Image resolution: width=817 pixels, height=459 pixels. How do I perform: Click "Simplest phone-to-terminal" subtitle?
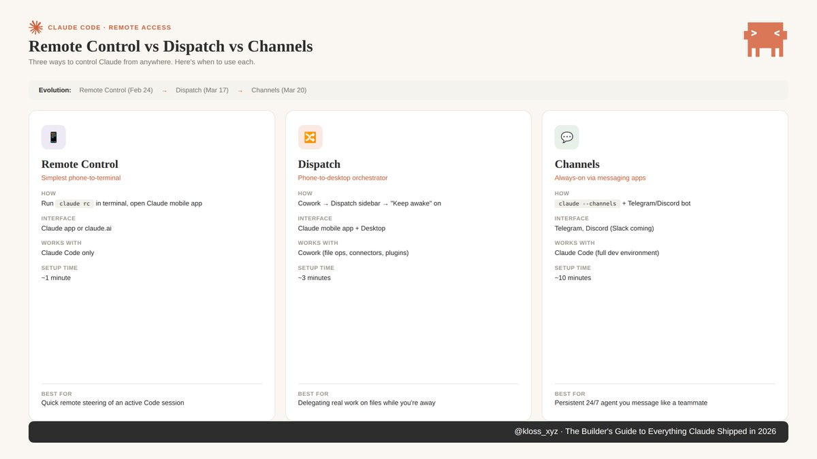point(81,178)
